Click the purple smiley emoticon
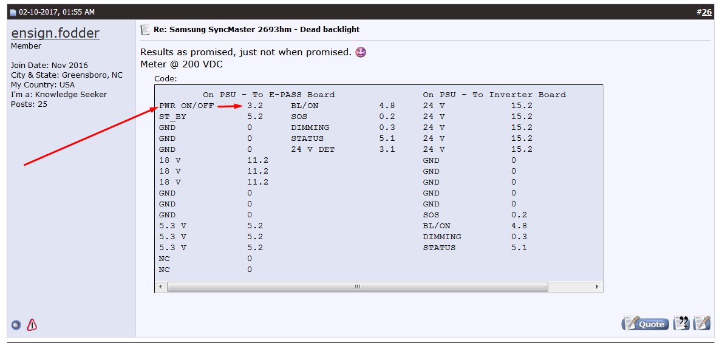Image resolution: width=722 pixels, height=343 pixels. 361,52
